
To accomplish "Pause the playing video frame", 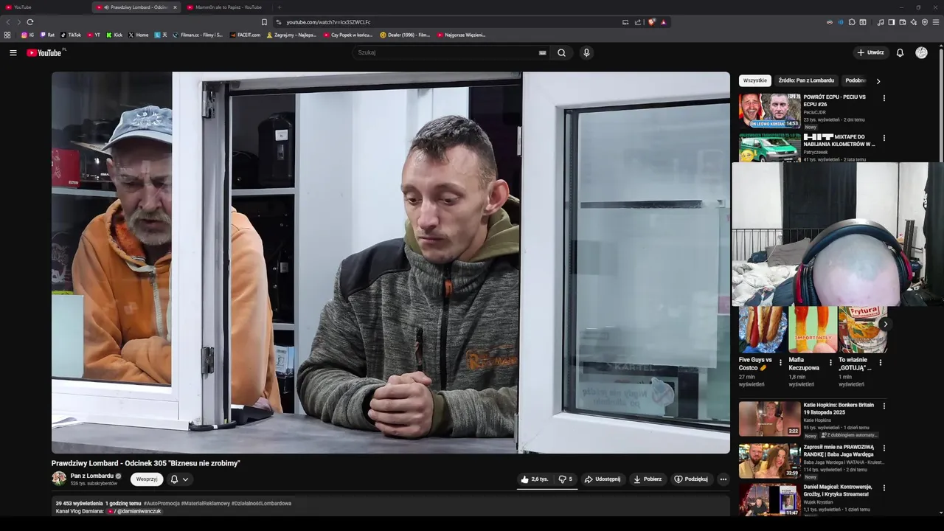I will (x=390, y=263).
